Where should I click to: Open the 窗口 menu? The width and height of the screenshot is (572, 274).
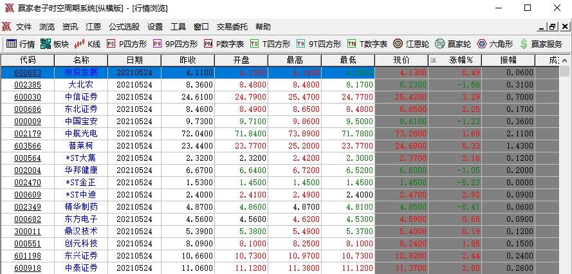(x=201, y=26)
